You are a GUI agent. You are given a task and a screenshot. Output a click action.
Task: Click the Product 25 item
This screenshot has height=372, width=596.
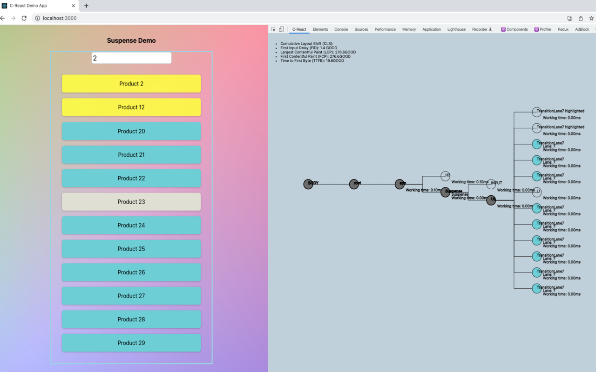[131, 249]
